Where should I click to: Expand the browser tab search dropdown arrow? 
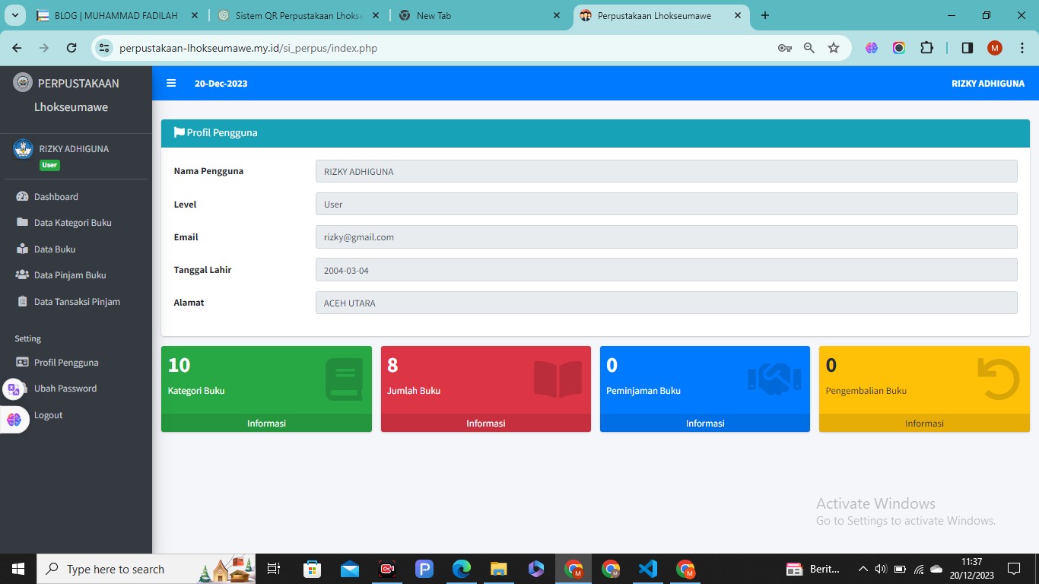(x=15, y=15)
